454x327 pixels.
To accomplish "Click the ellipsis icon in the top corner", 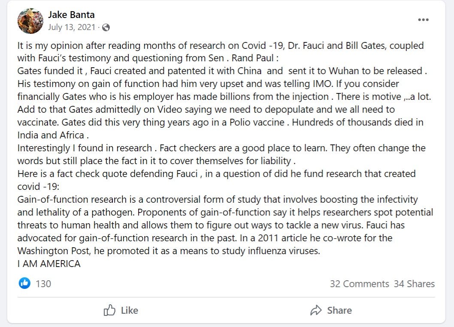I will point(424,19).
